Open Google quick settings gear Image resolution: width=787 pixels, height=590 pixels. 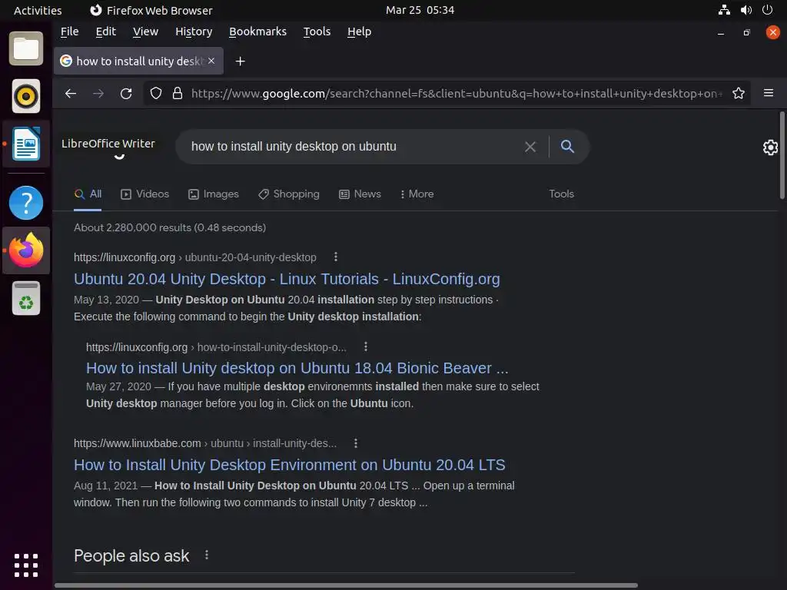770,147
